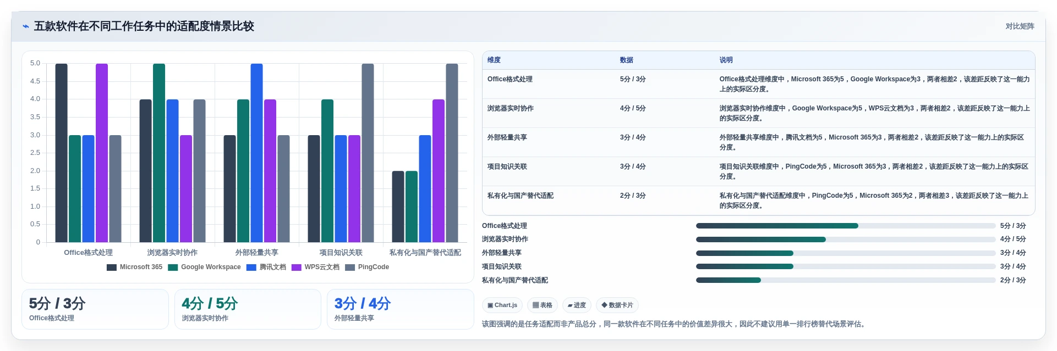Screen dimensions: 1057x351
Task: Toggle the Google Workspace legend entry
Action: tap(204, 267)
